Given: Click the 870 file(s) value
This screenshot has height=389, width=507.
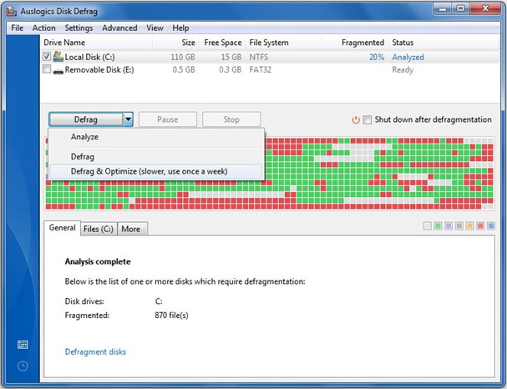Looking at the screenshot, I should pyautogui.click(x=171, y=316).
